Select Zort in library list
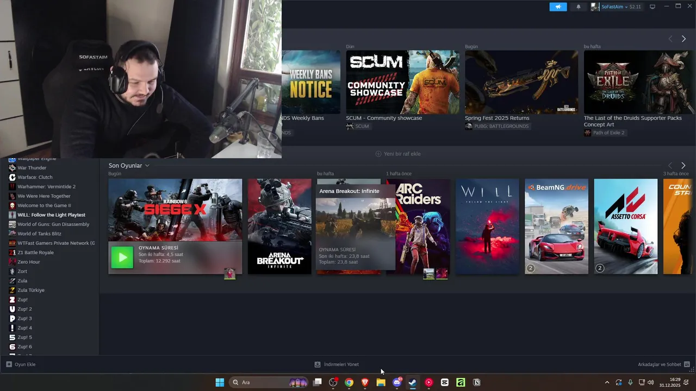Viewport: 696px width, 391px height. [x=22, y=271]
